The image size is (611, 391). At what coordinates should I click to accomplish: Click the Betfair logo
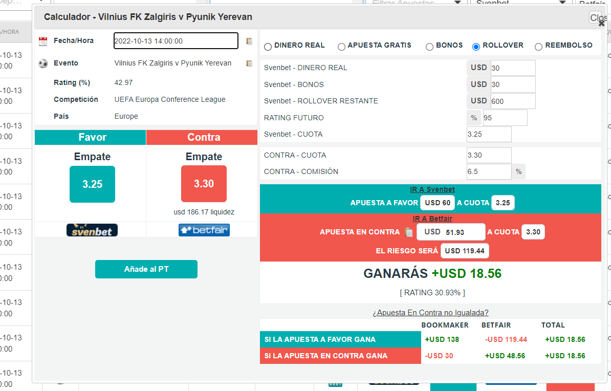tap(204, 230)
